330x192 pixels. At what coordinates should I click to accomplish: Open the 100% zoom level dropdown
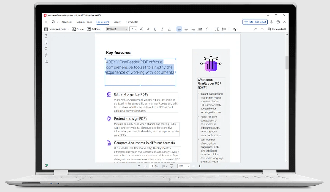pos(183,166)
